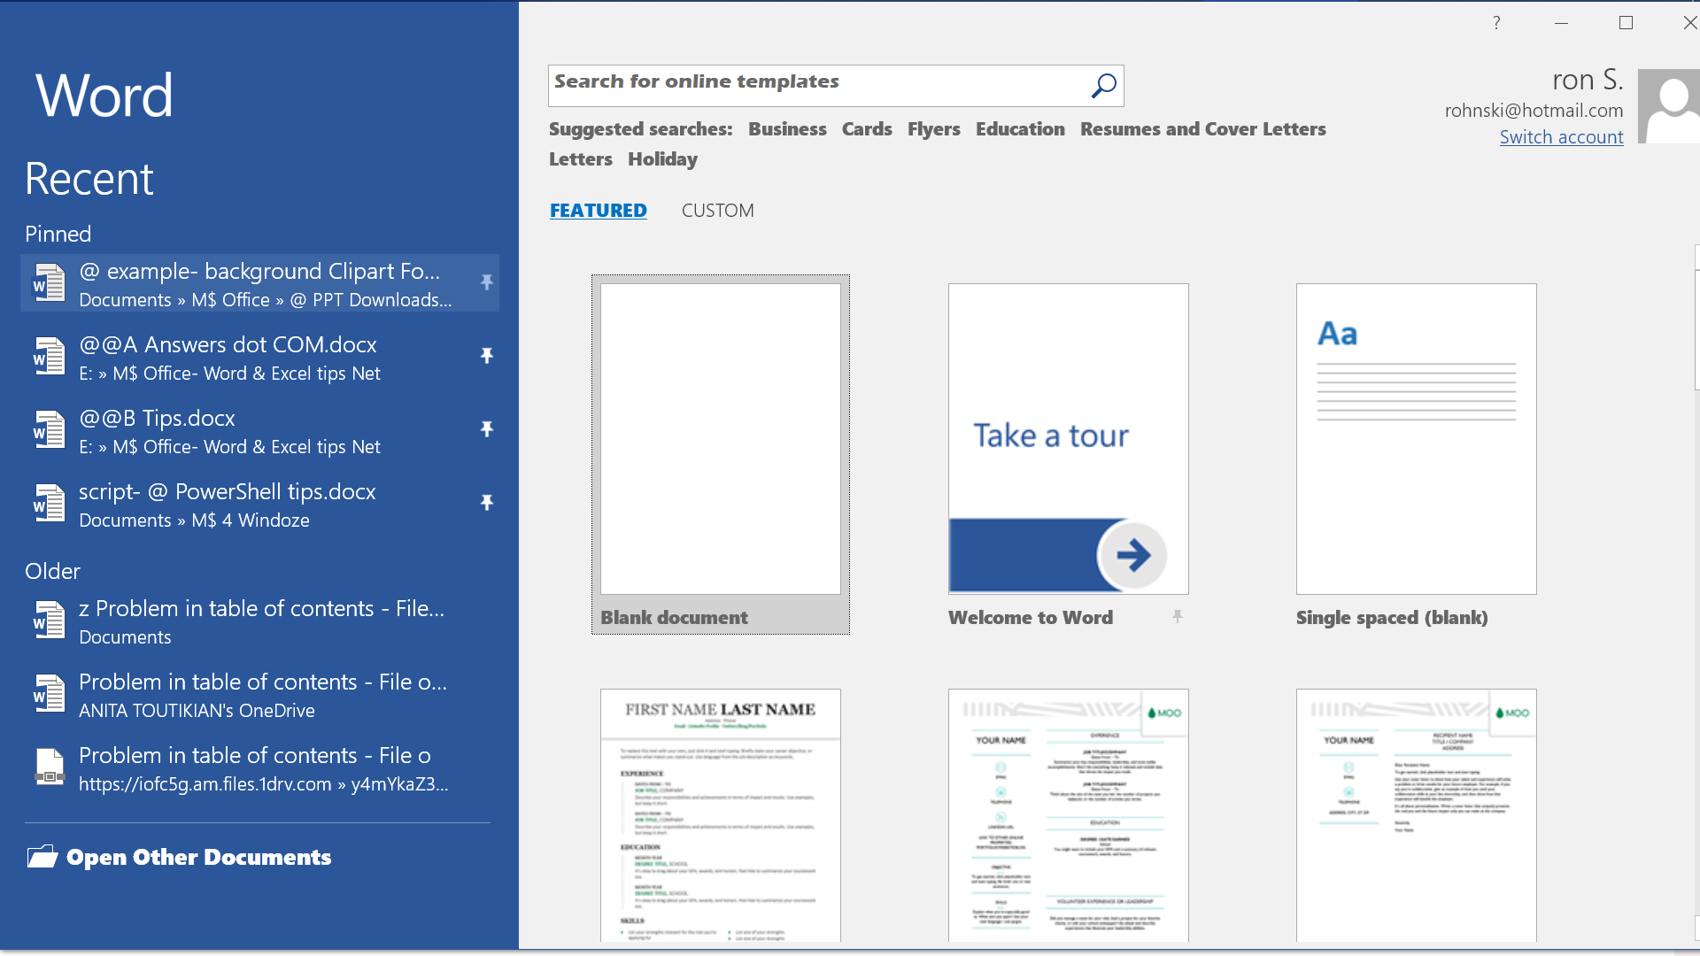Open the FIRST NAME LAST NAME resume template
The image size is (1700, 956).
point(721,815)
